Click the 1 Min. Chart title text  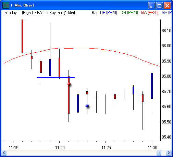[x=22, y=5]
